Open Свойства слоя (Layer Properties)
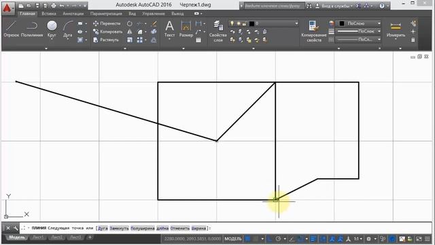Viewport: 435px width, 245px height. pyautogui.click(x=218, y=31)
